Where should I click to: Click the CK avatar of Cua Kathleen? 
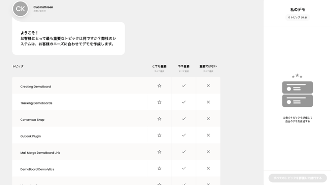tap(20, 9)
